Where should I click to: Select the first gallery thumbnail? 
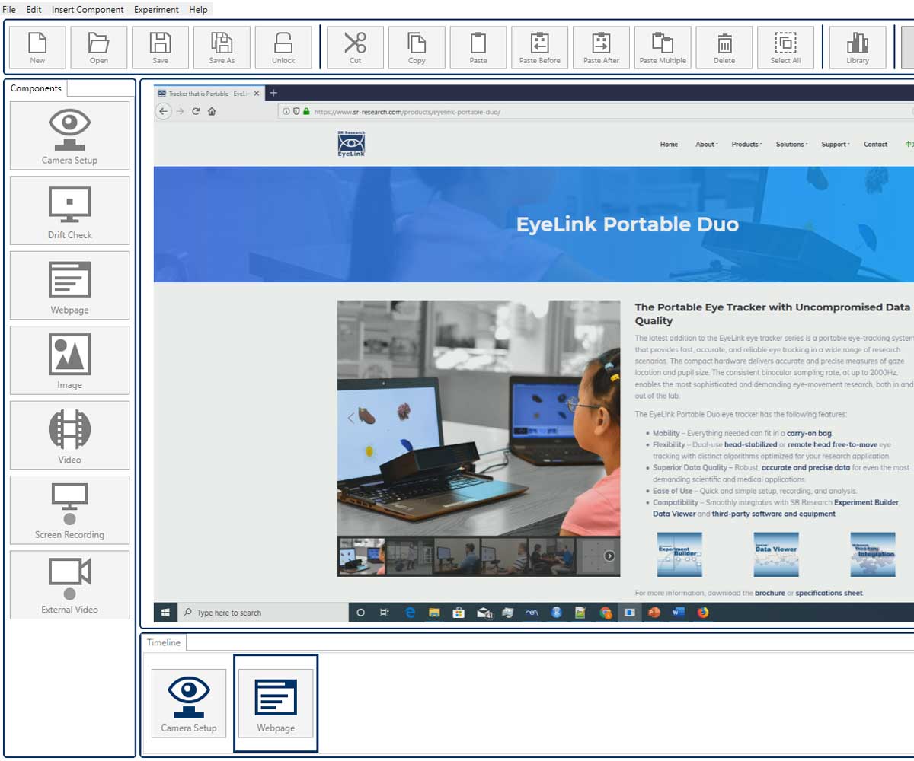[362, 556]
